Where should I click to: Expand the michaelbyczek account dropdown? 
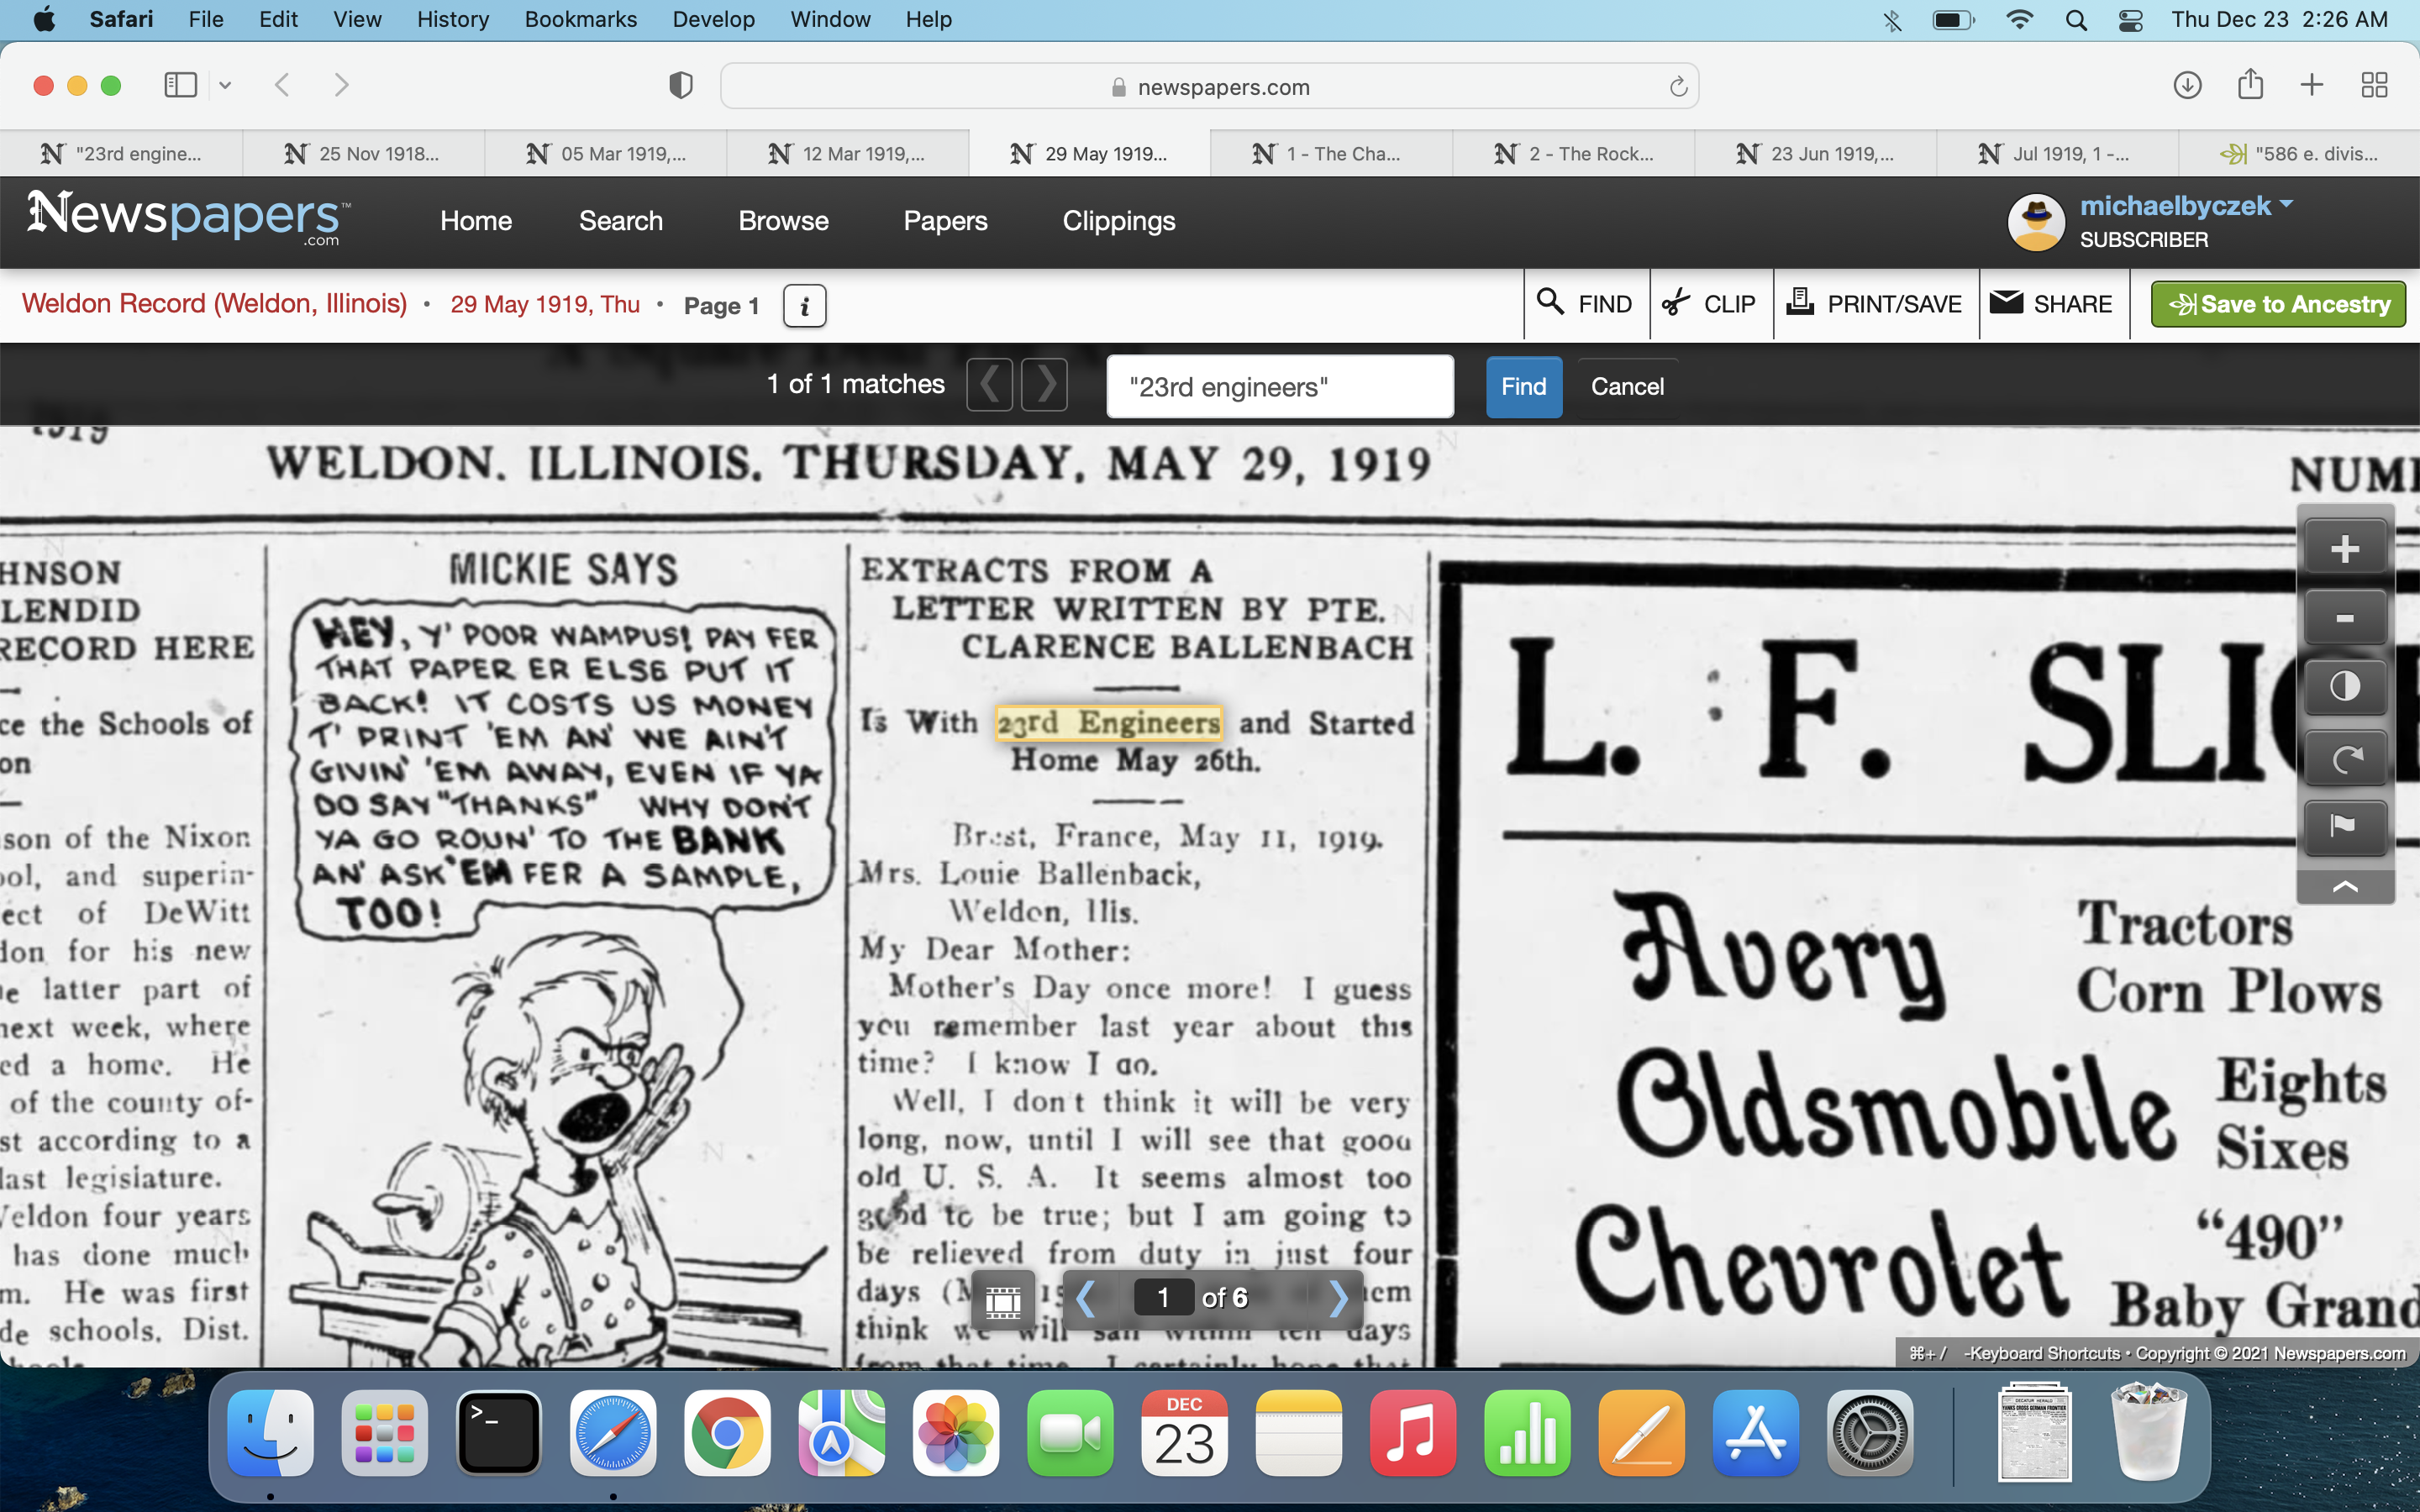pyautogui.click(x=2286, y=205)
